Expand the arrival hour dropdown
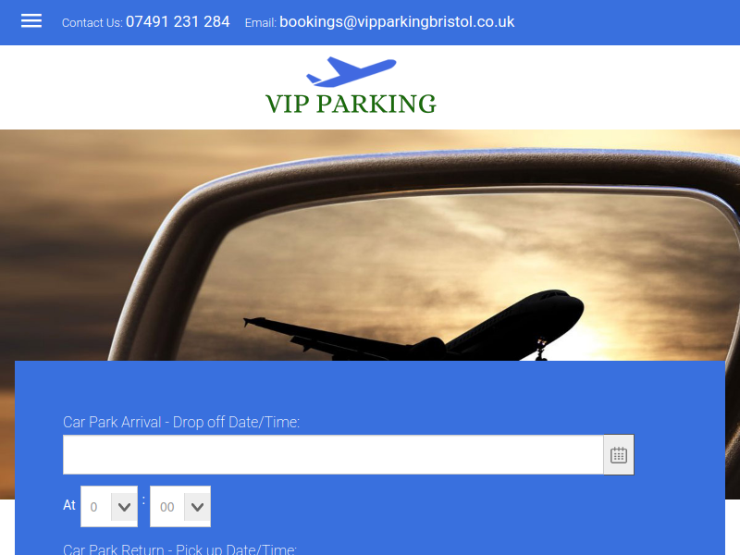Image resolution: width=740 pixels, height=555 pixels. point(109,506)
